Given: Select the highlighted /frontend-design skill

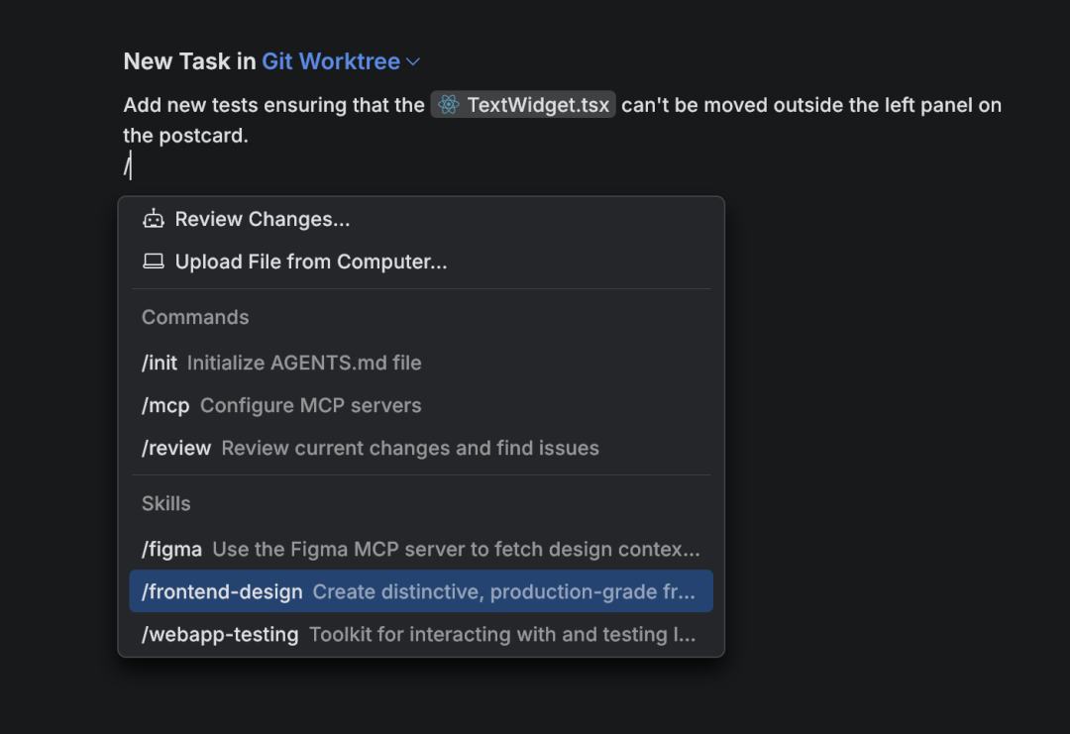Looking at the screenshot, I should pyautogui.click(x=222, y=591).
